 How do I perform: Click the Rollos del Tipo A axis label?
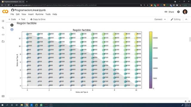point(82,92)
